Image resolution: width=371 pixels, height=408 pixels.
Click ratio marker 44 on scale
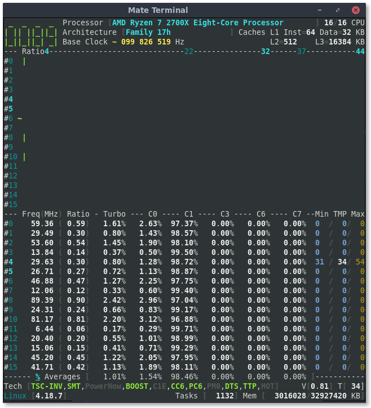(x=360, y=52)
